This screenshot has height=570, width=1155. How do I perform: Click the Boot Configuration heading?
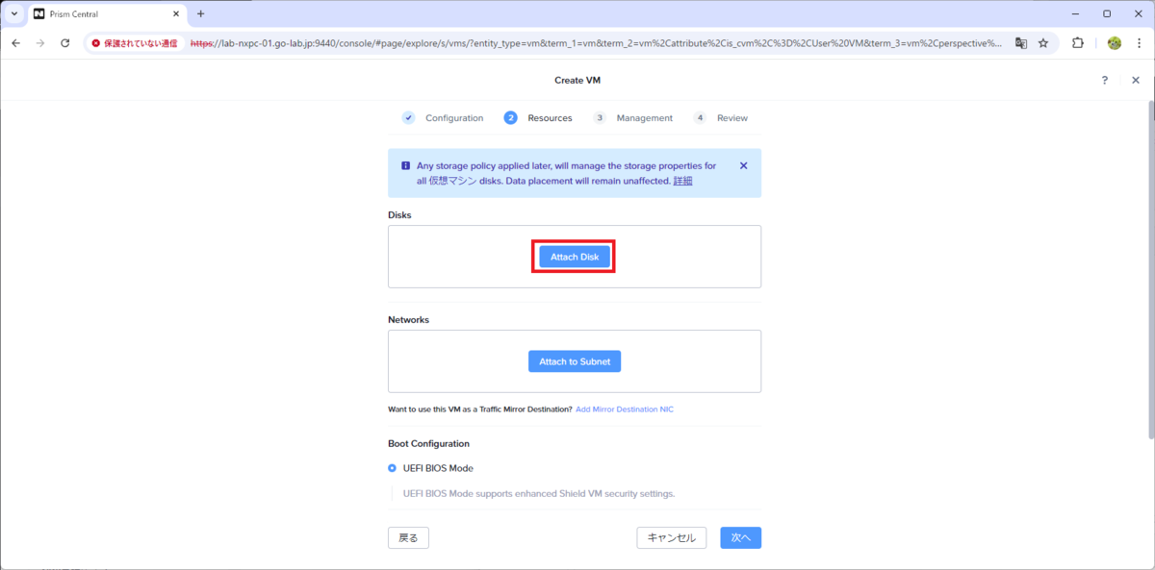(428, 444)
